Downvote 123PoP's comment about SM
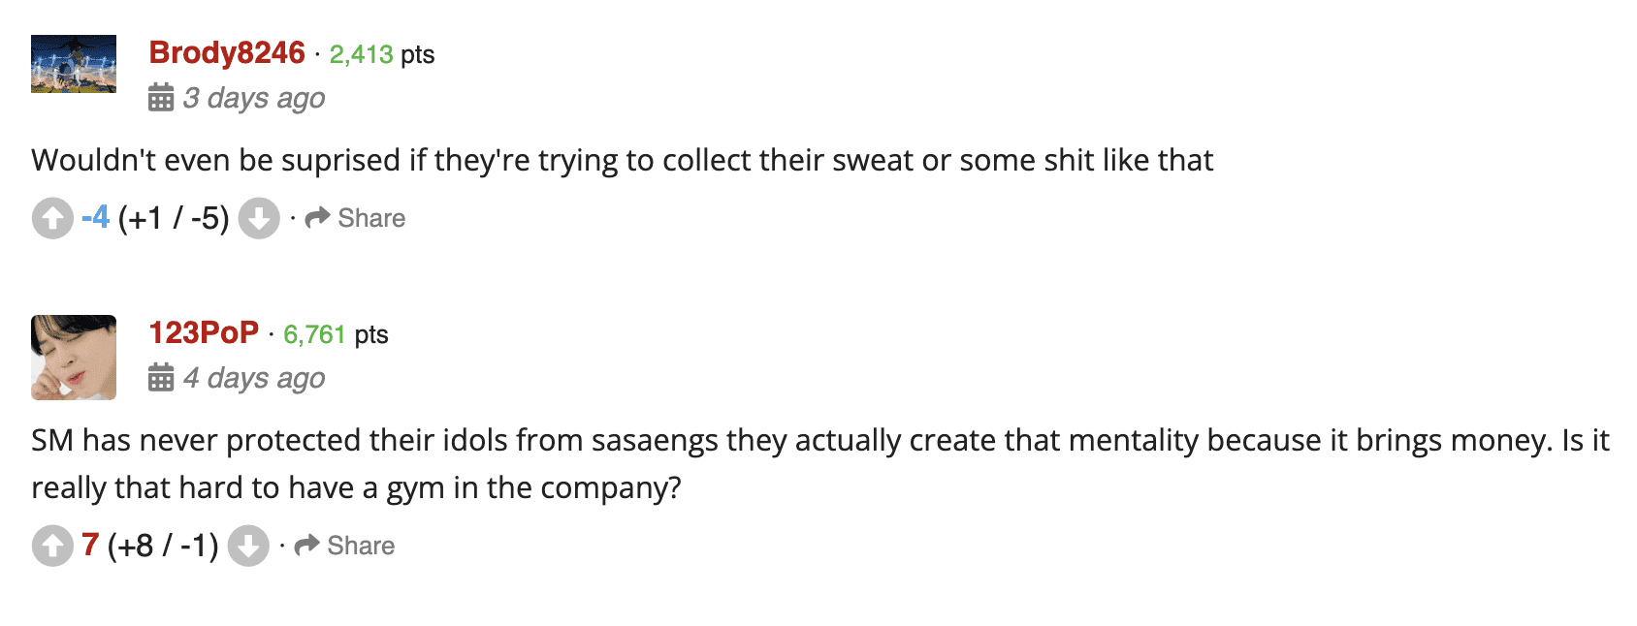The height and width of the screenshot is (626, 1637). tap(248, 546)
